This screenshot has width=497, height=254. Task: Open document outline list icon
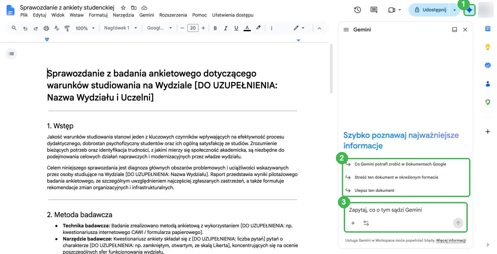11,53
